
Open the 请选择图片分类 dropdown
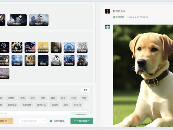(33, 121)
